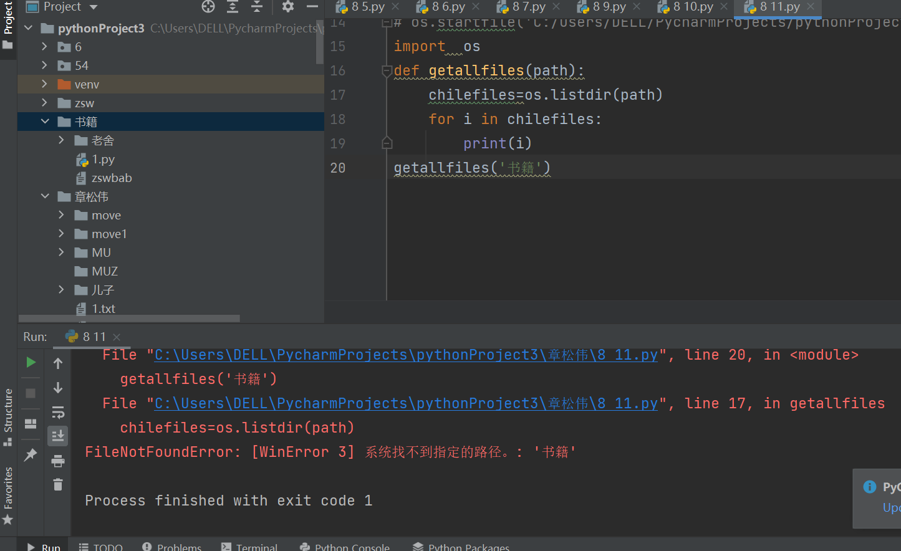This screenshot has height=551, width=901.
Task: Place cursor in getallfiles('书籍') code line
Action: point(472,168)
